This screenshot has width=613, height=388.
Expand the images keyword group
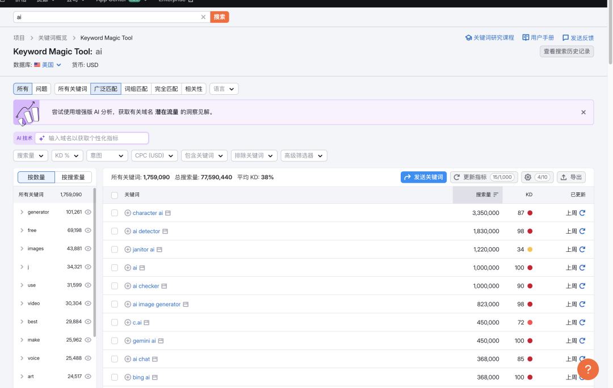click(22, 248)
